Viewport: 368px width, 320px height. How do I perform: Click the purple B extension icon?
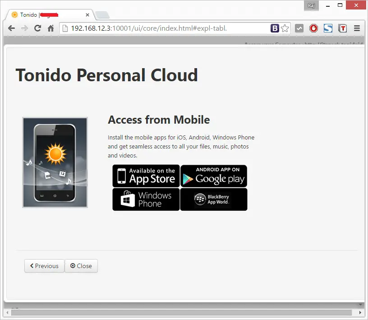point(275,28)
